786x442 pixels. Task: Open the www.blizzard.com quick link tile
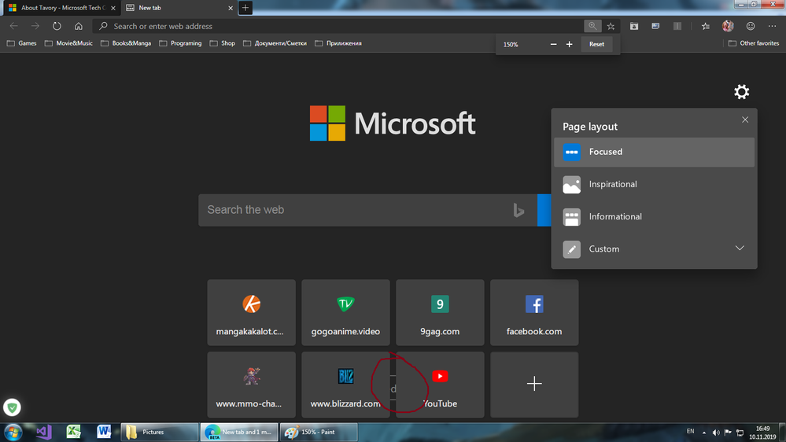tap(345, 385)
